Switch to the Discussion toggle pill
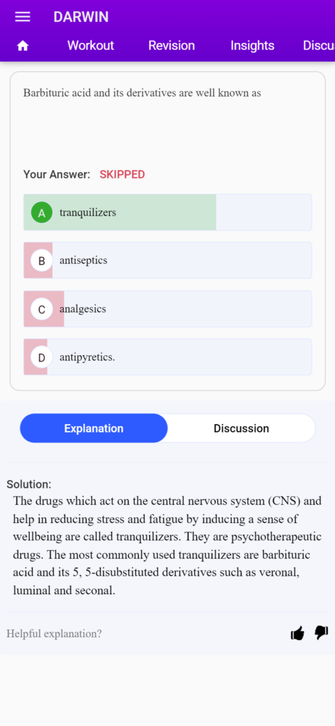This screenshot has width=335, height=726. 241,428
